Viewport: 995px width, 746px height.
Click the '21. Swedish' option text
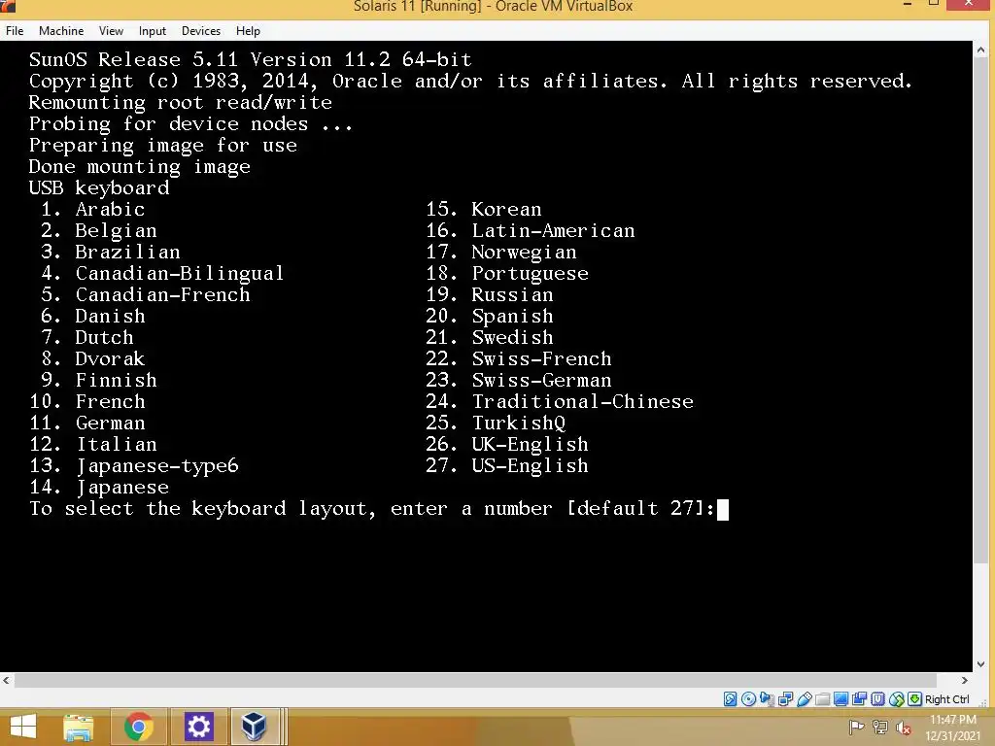pos(490,337)
